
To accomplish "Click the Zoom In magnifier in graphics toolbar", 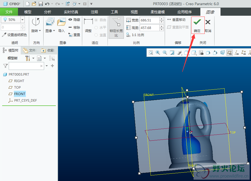I will click(158, 53).
